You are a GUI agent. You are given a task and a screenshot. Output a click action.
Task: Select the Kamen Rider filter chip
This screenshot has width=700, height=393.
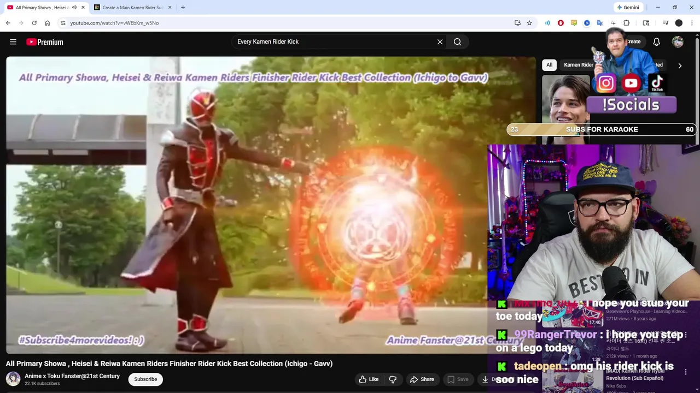[578, 65]
